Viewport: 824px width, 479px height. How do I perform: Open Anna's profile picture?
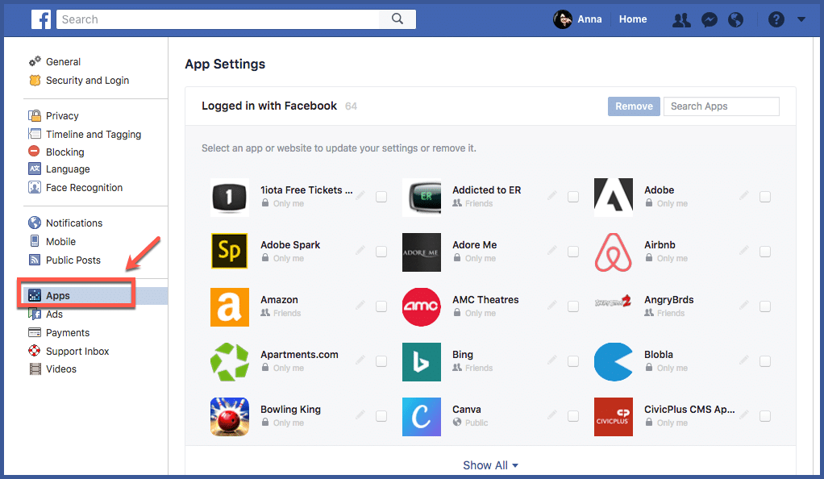[x=563, y=19]
